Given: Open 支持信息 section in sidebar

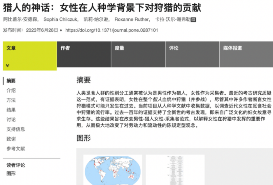Looking at the screenshot, I should 16,129.
